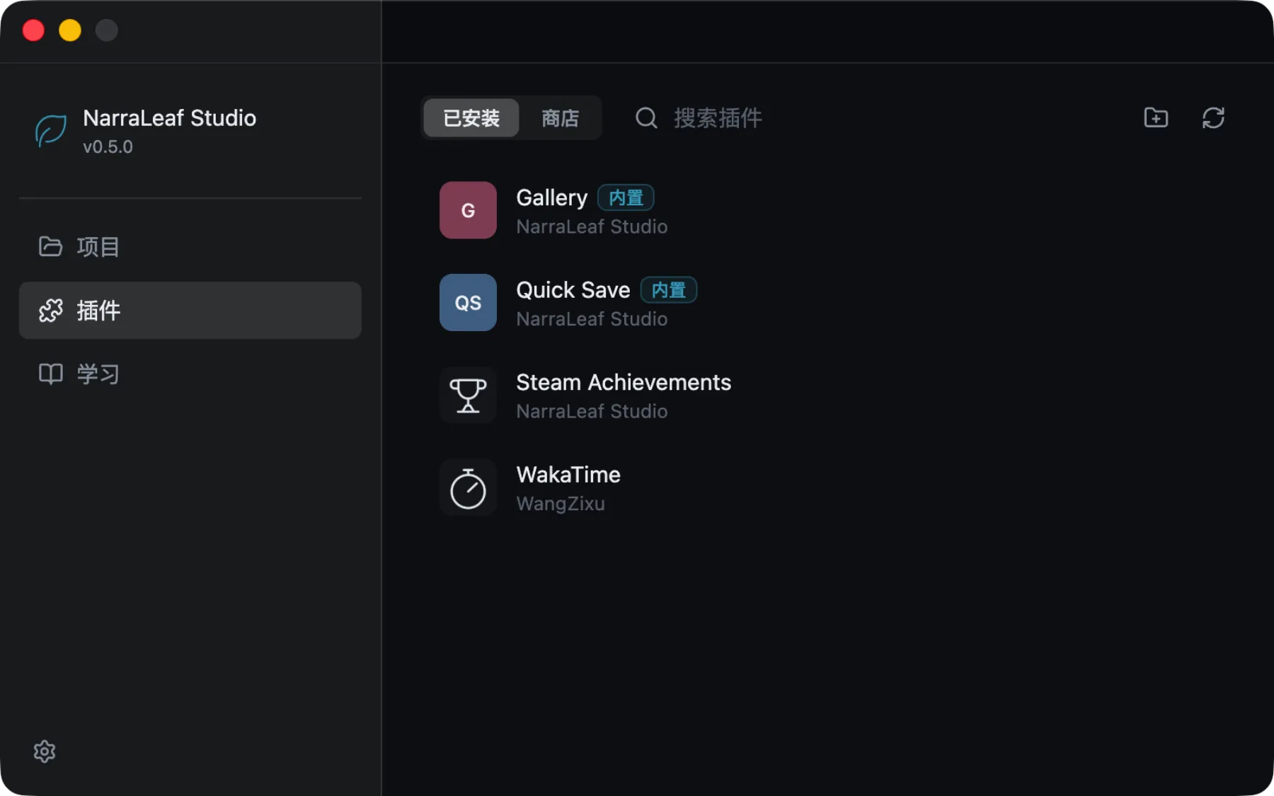Image resolution: width=1274 pixels, height=796 pixels.
Task: Open the Steam Achievements plugin entry
Action: (x=828, y=395)
